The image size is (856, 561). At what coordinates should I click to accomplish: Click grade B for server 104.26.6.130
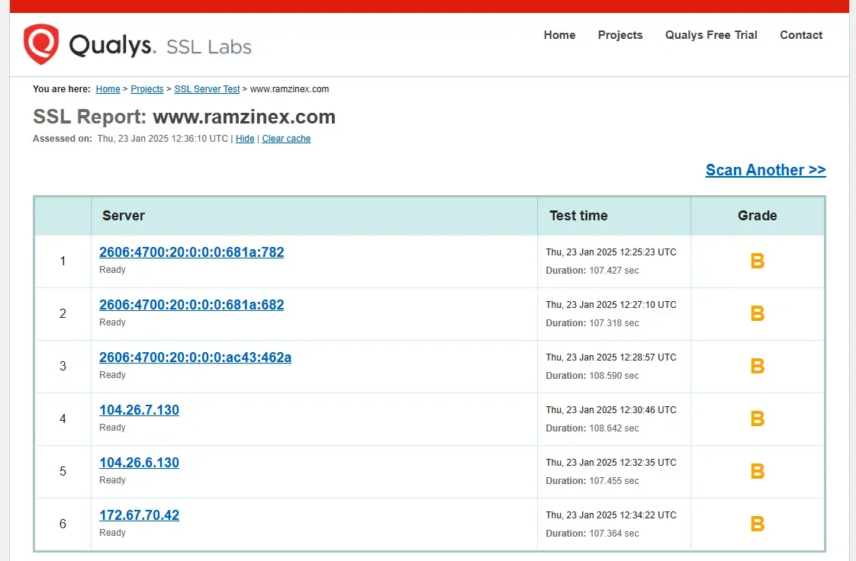pos(757,472)
